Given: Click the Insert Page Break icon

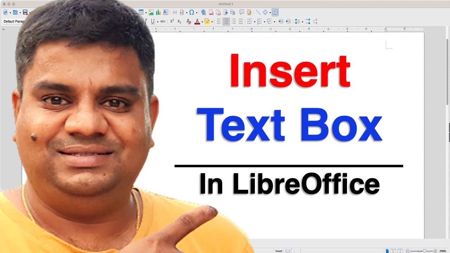Looking at the screenshot, I should pyautogui.click(x=175, y=12).
